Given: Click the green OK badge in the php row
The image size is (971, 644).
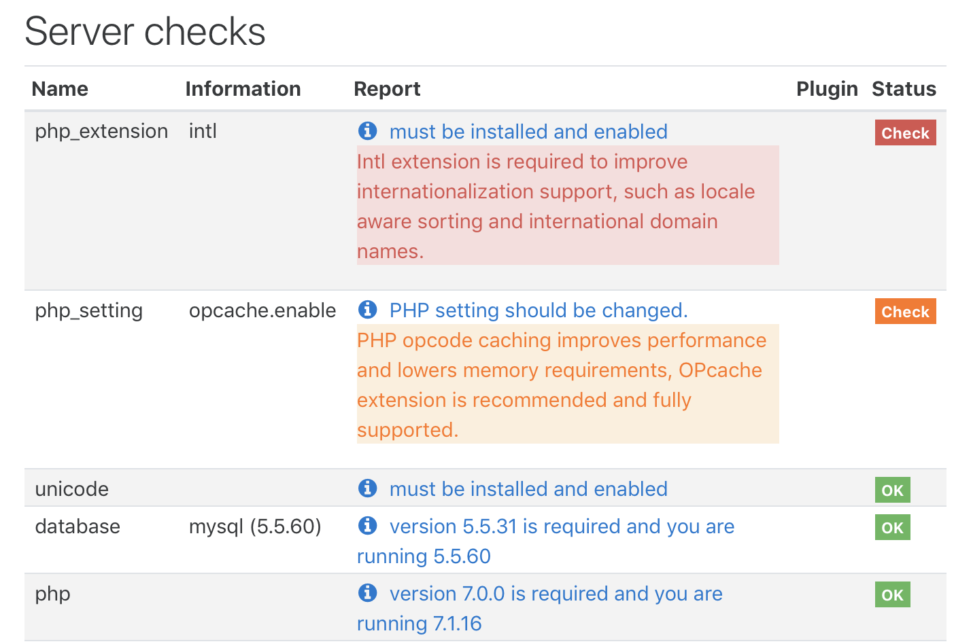Looking at the screenshot, I should click(x=892, y=594).
